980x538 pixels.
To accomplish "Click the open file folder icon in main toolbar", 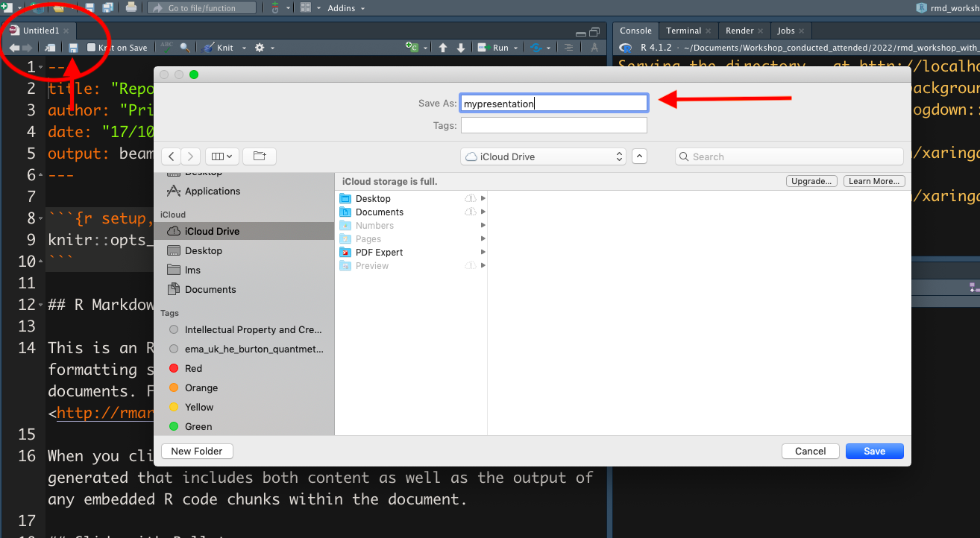I will [x=58, y=7].
